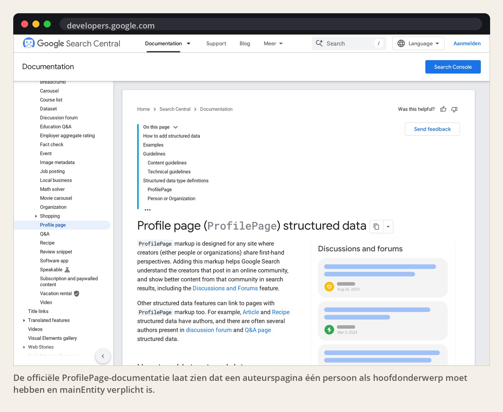Select Course list in sidebar
Viewport: 503px width, 412px height.
coord(51,100)
